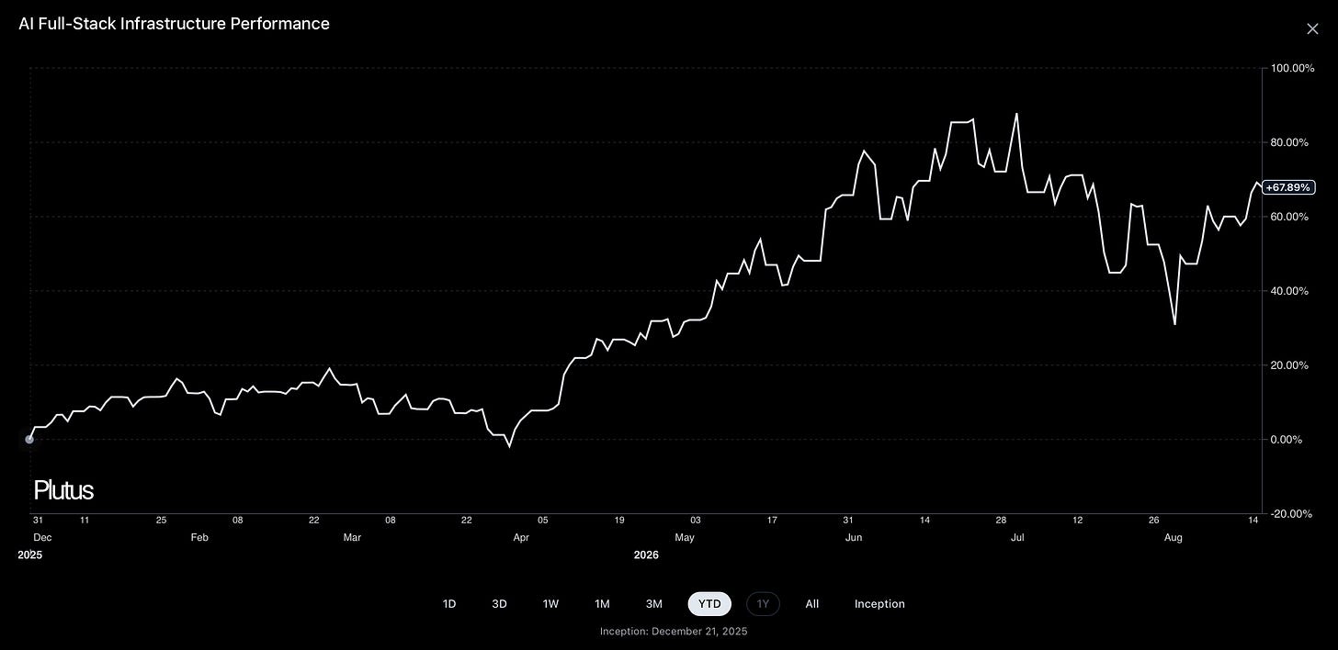Viewport: 1338px width, 650px height.
Task: Click the Jun month label
Action: click(854, 538)
